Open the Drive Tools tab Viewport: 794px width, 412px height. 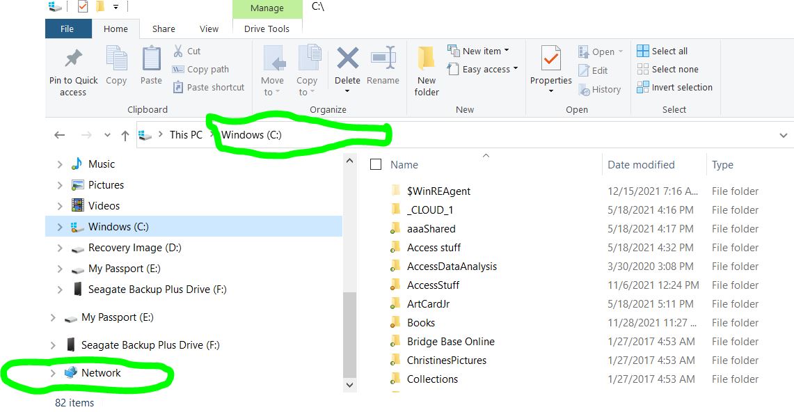coord(267,29)
